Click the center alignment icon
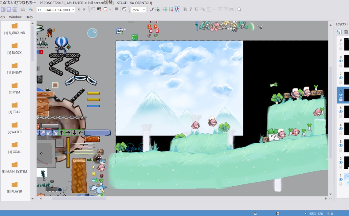Screen dimensions: 349x216 (x=220, y=10)
